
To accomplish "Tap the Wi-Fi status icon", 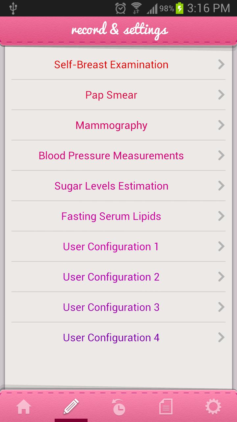I will (x=136, y=8).
